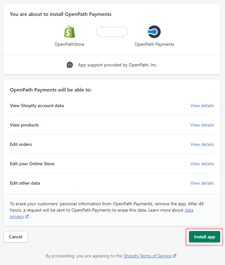Install the OpenPath Payments app
Screen dimensions: 225x265
tap(205, 237)
